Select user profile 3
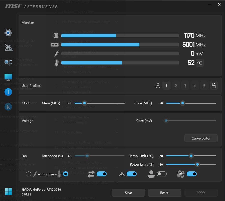The height and width of the screenshot is (201, 225). coord(185,86)
